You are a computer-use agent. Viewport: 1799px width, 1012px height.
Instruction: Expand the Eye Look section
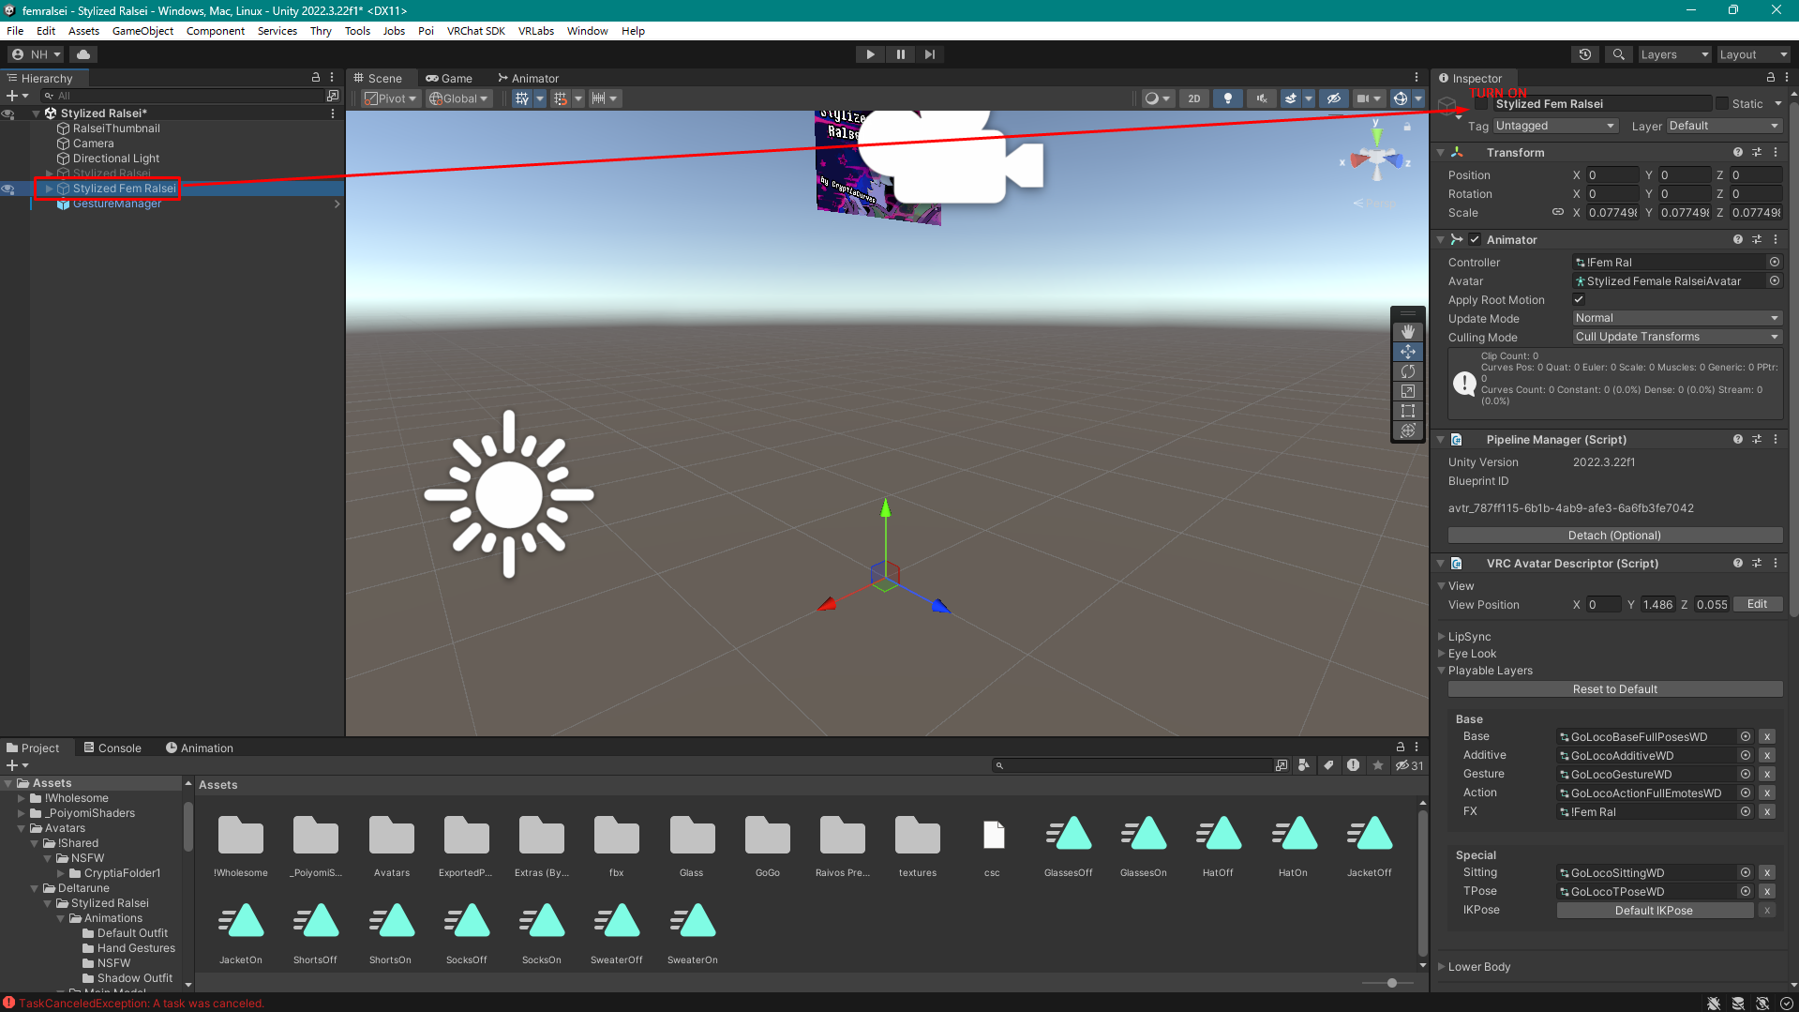tap(1442, 654)
